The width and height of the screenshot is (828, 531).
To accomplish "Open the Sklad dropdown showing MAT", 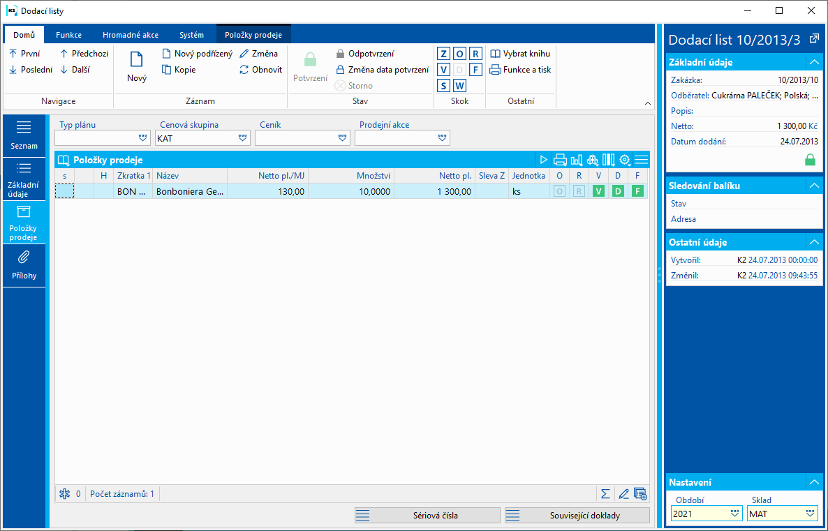I will click(x=811, y=514).
